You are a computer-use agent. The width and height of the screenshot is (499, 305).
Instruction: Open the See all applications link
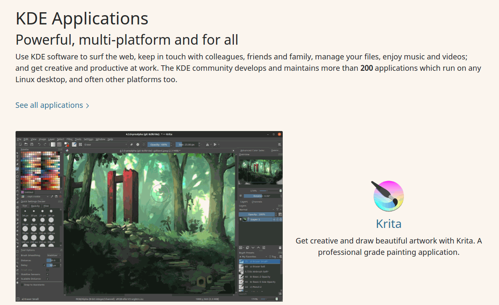[x=52, y=105]
